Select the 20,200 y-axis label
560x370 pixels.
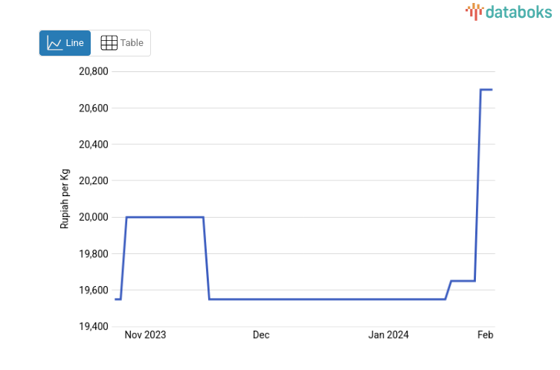(94, 181)
